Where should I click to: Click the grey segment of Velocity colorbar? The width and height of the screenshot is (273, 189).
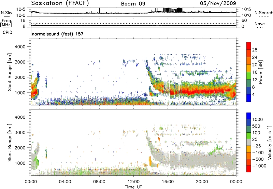249,143
